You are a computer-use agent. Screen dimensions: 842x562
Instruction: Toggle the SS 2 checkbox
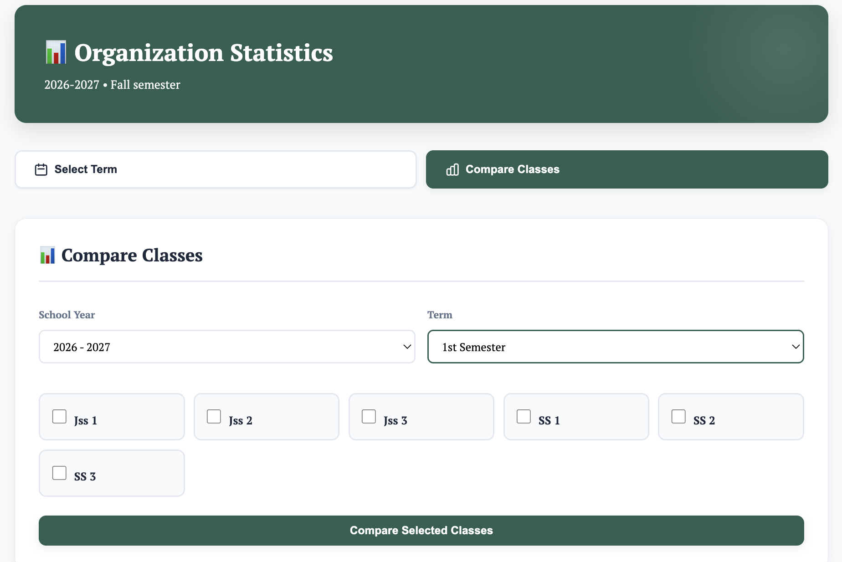point(678,416)
